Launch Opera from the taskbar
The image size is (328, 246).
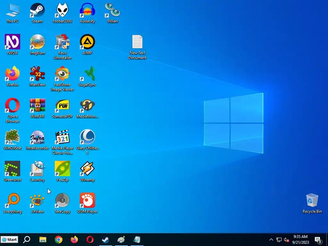pos(90,240)
